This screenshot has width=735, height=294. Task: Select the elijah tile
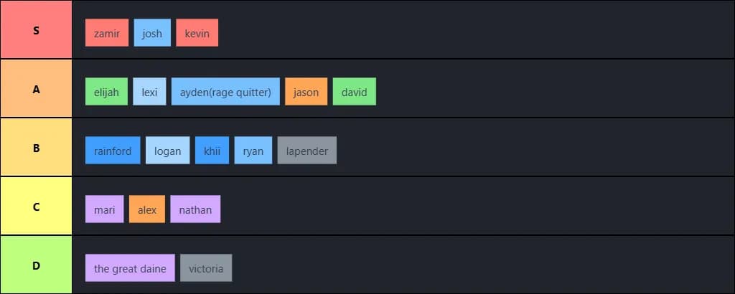tap(107, 92)
